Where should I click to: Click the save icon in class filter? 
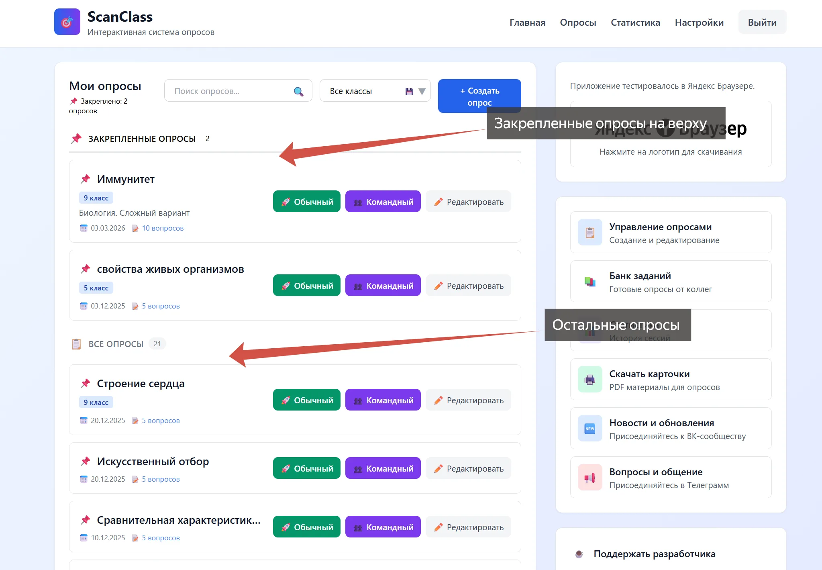pyautogui.click(x=409, y=91)
